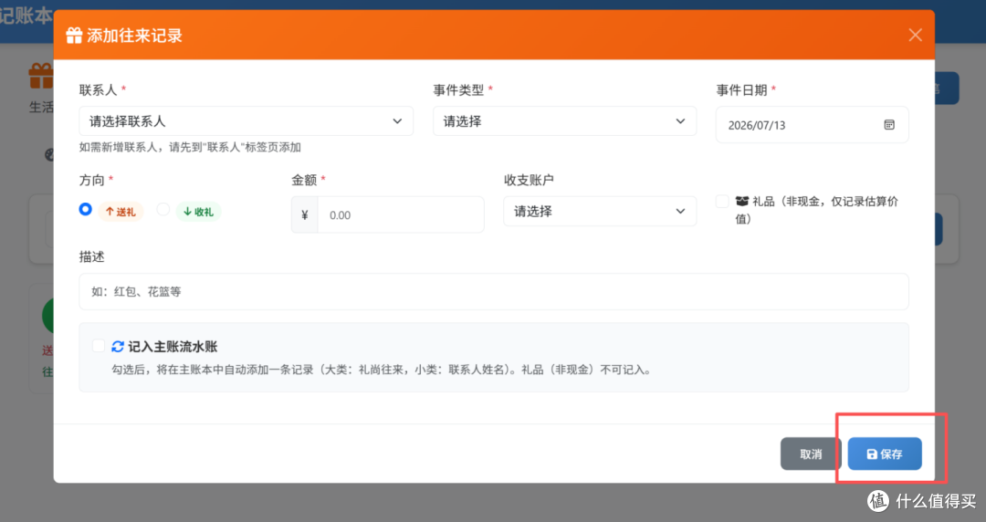This screenshot has height=522, width=986.
Task: Click the 事件类型 field label
Action: tap(458, 90)
